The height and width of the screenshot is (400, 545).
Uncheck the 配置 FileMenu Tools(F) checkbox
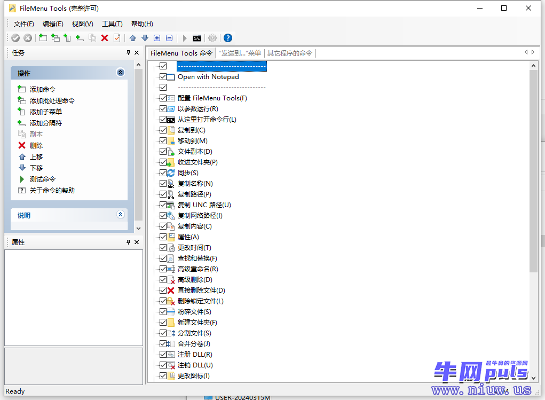tap(163, 98)
